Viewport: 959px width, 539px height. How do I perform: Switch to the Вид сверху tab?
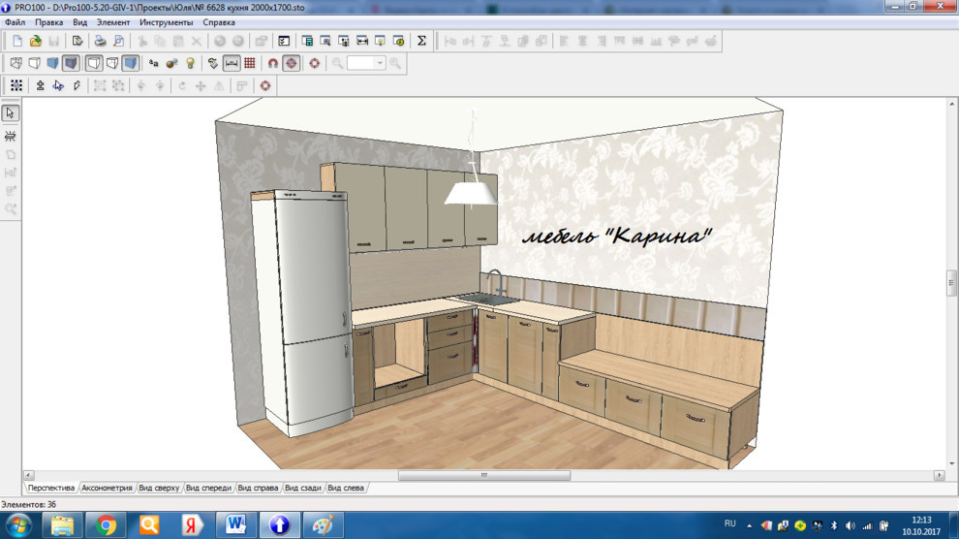pos(159,488)
